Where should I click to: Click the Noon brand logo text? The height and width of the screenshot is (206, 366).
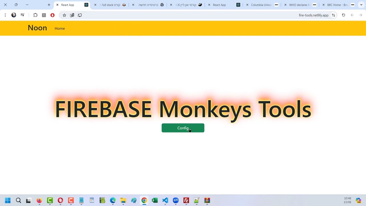[37, 28]
